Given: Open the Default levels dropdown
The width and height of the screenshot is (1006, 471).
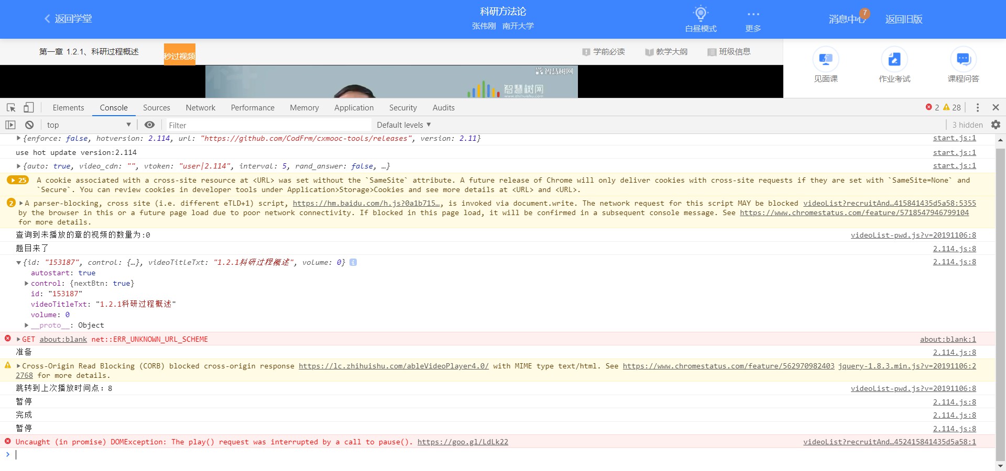Looking at the screenshot, I should point(404,125).
